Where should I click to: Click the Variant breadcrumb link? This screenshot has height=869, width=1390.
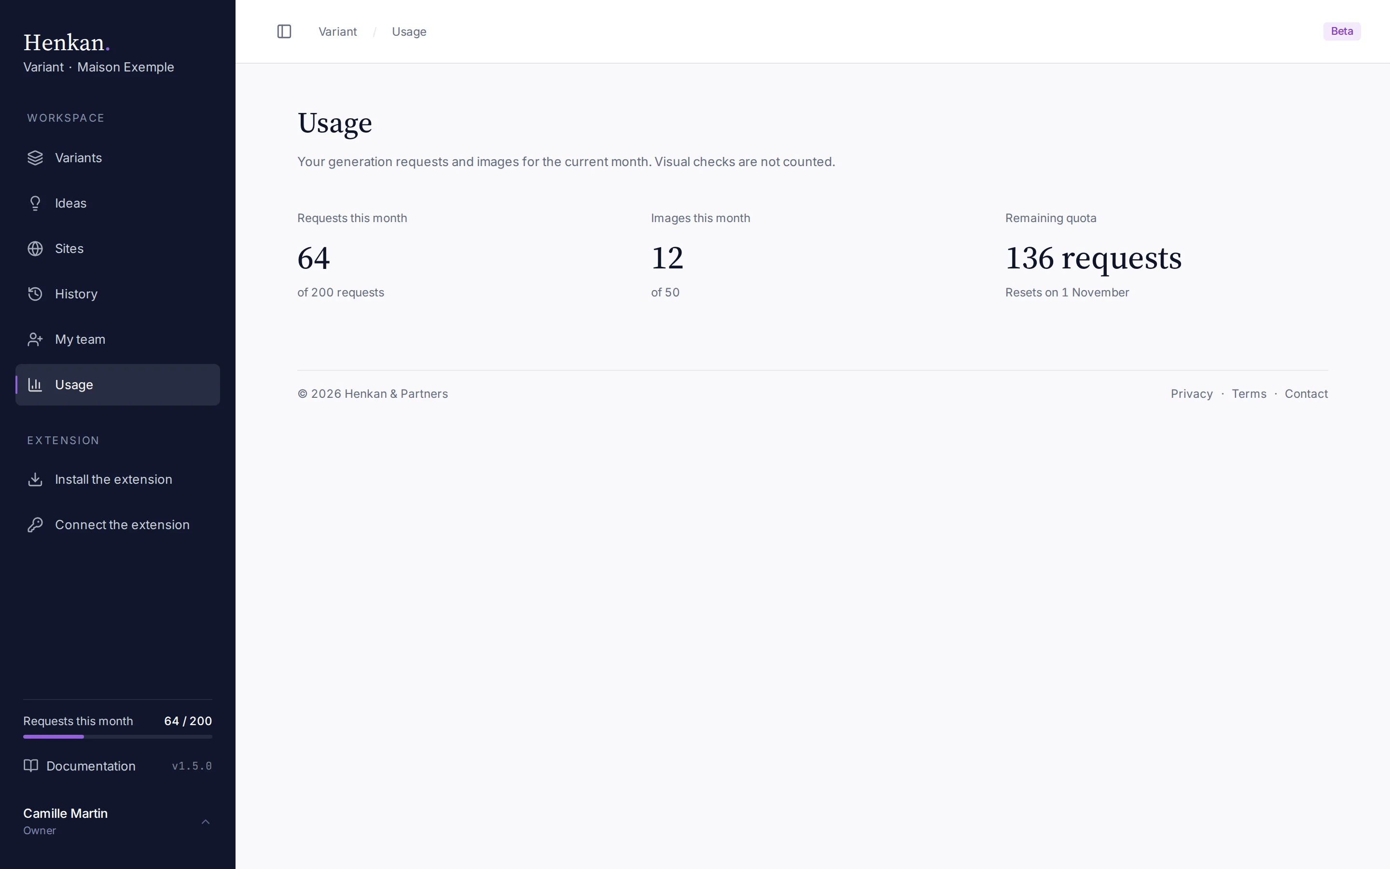pos(338,31)
